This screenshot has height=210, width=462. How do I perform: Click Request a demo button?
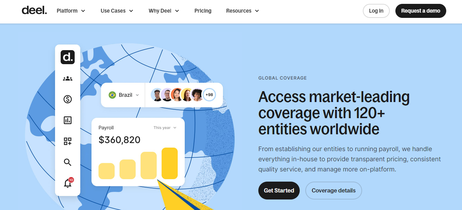[421, 11]
